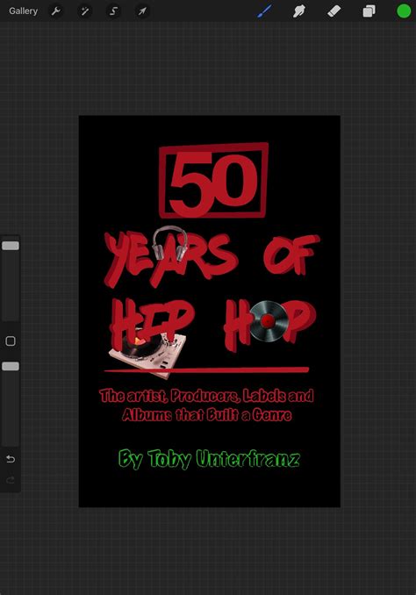Click the 'OF' red graffiti word

pos(291,254)
